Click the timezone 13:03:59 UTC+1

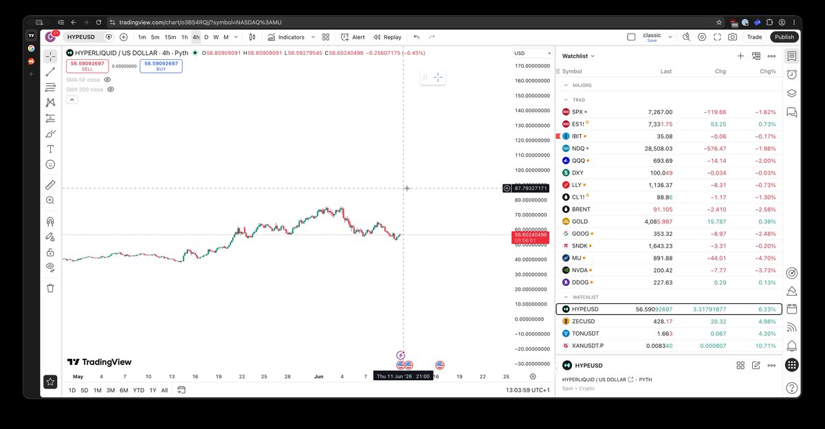(527, 390)
